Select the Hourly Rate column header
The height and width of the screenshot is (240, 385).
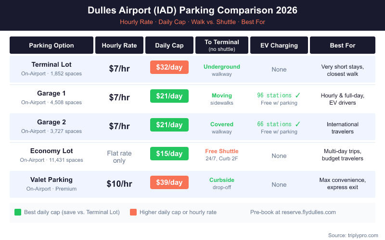point(119,46)
